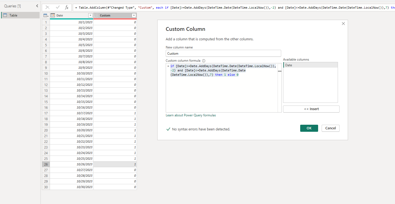Click the Date column data type icon

[53, 16]
